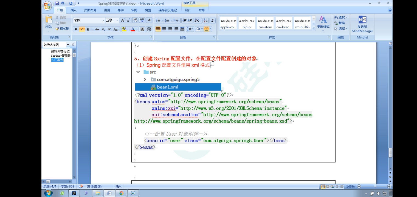
Task: Open the document map (文档结构图) dropdown
Action: pos(68,45)
